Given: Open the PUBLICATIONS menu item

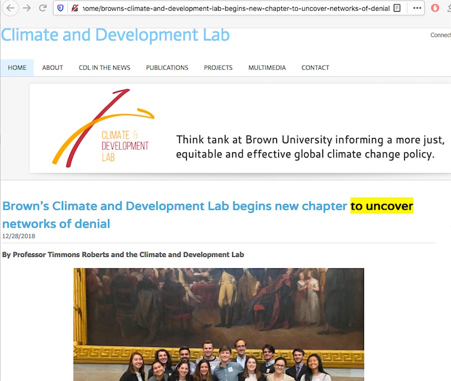Looking at the screenshot, I should click(167, 68).
